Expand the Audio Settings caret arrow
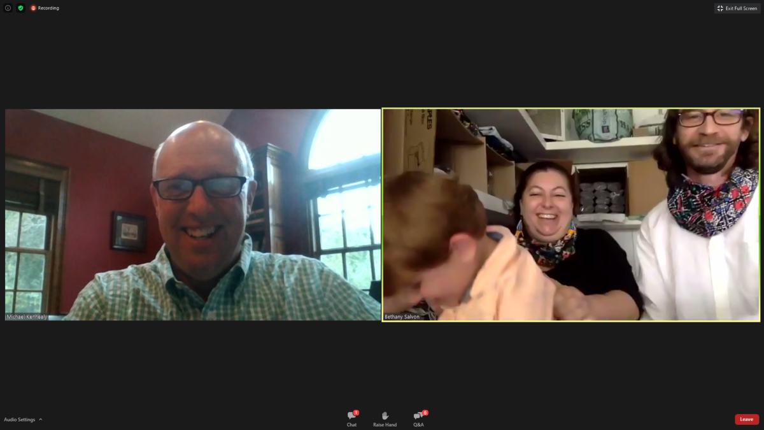The image size is (764, 430). [41, 419]
